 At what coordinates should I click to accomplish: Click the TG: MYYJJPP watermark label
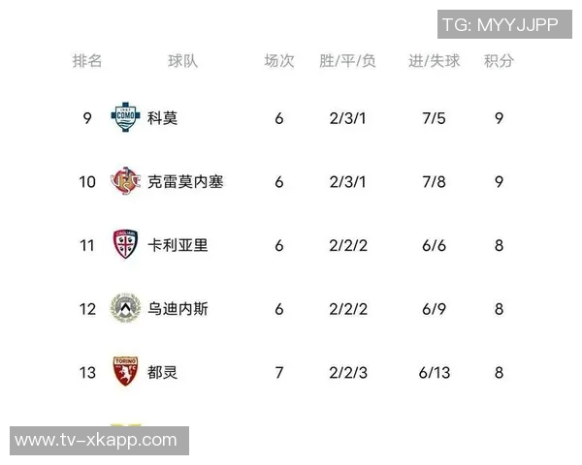point(500,25)
